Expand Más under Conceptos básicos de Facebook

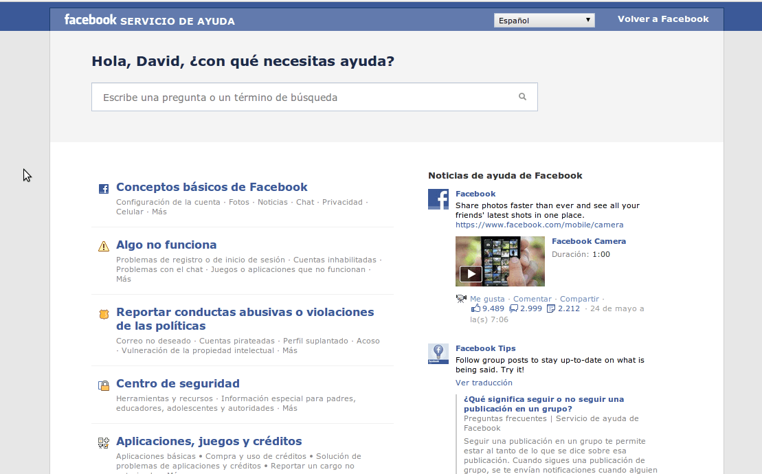159,212
